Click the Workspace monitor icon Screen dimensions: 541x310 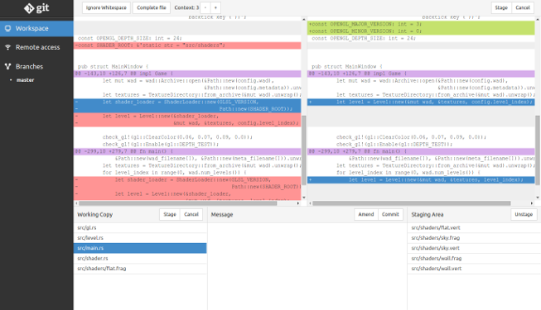point(7,28)
